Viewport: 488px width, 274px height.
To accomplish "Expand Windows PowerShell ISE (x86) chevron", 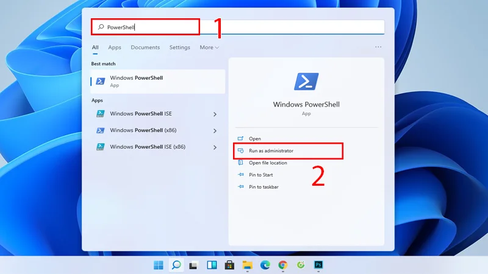I will [215, 147].
